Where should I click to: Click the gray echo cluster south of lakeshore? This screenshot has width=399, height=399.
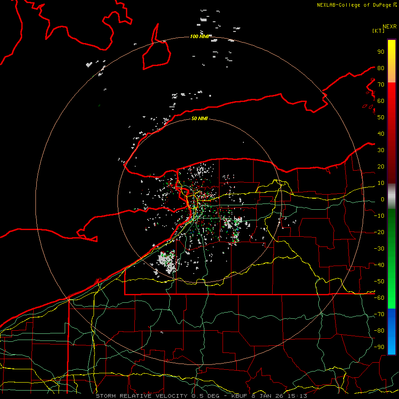(x=168, y=262)
